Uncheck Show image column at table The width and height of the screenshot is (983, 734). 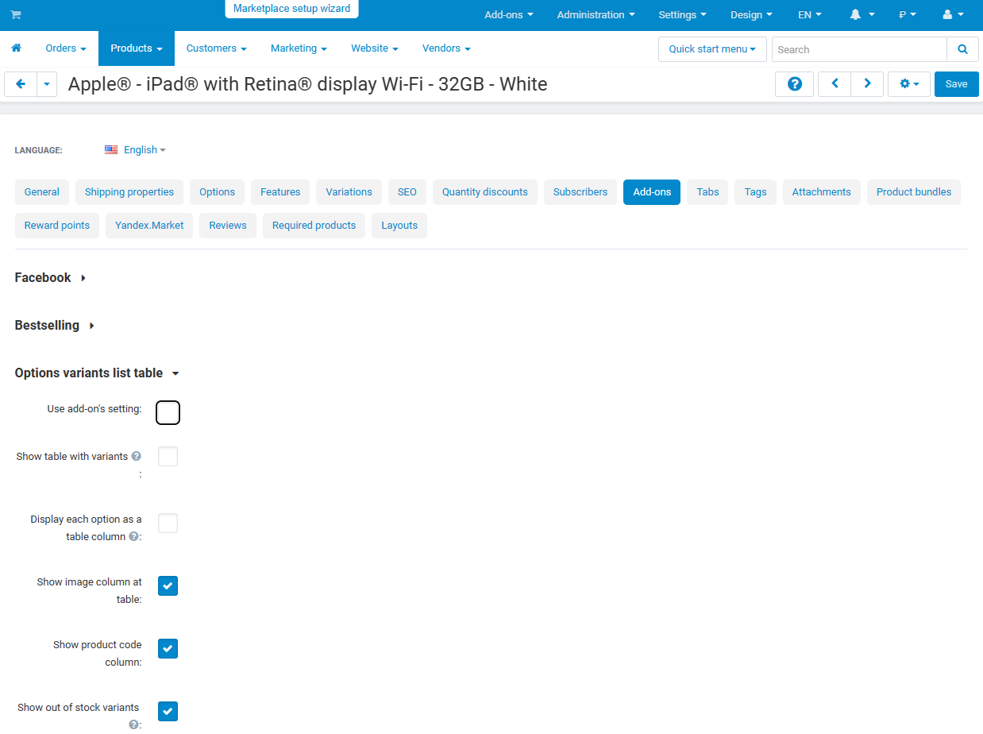[x=168, y=586]
